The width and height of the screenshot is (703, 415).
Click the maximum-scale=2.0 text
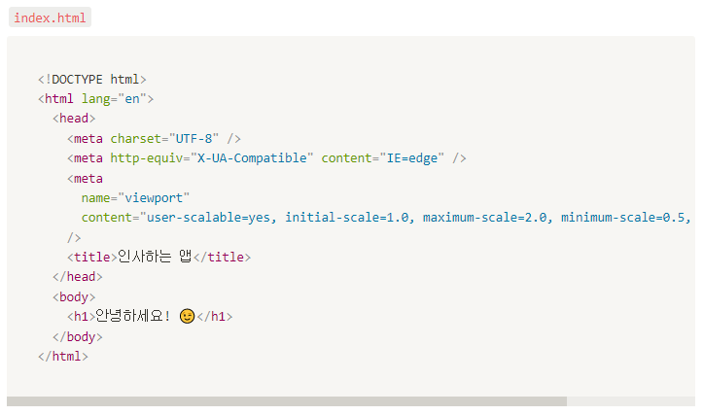pyautogui.click(x=484, y=218)
